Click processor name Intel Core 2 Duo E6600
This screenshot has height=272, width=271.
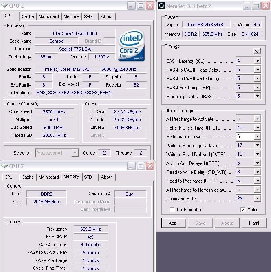click(x=75, y=33)
